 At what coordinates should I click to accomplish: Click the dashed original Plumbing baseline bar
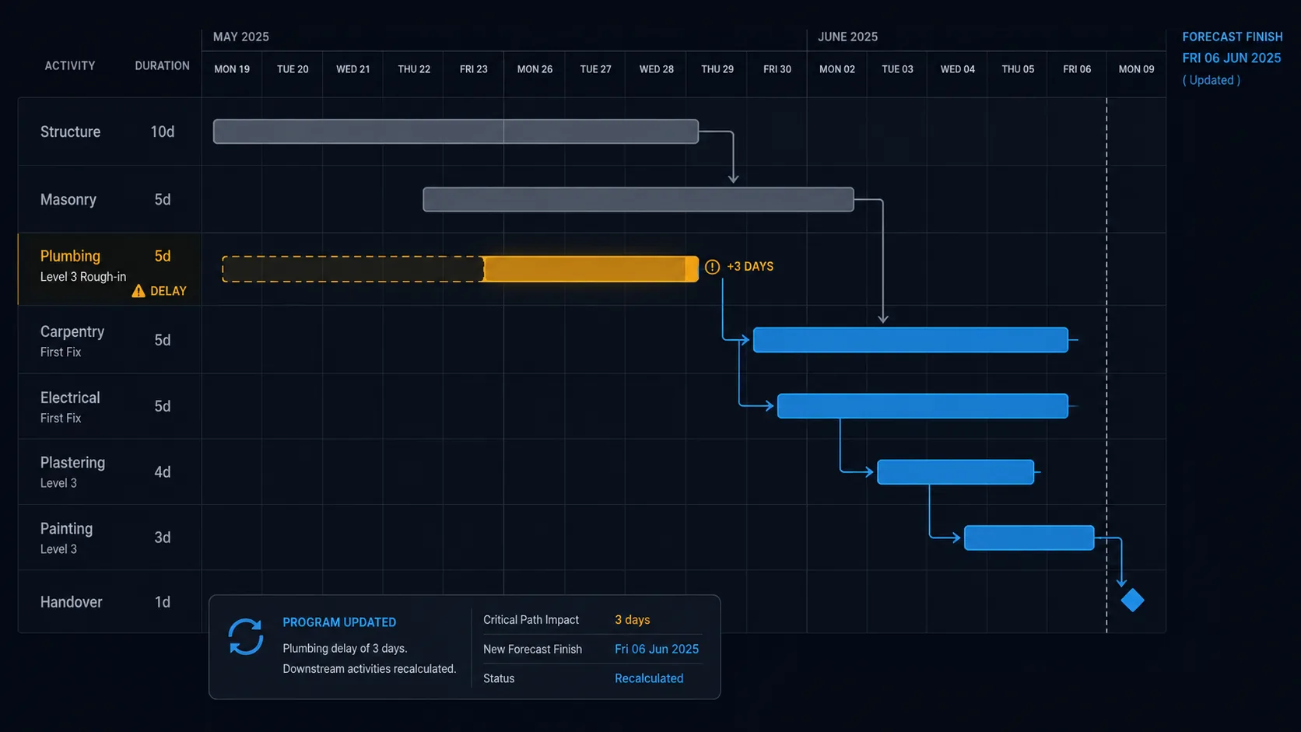(x=352, y=269)
